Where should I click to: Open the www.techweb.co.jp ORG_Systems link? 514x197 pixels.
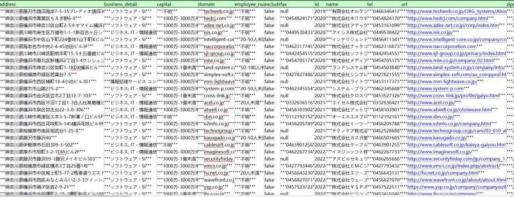pyautogui.click(x=457, y=12)
